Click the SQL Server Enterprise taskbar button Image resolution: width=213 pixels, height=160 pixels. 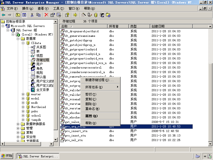click(x=38, y=156)
